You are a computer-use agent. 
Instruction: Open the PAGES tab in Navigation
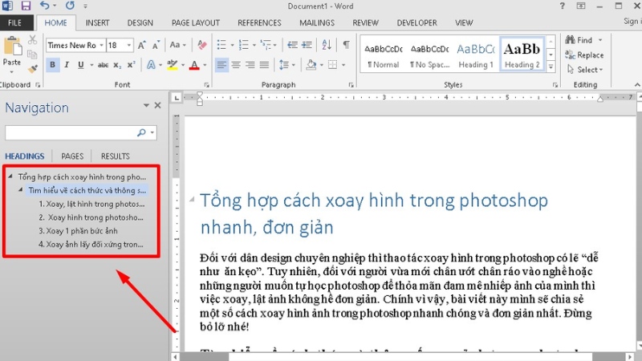[72, 156]
